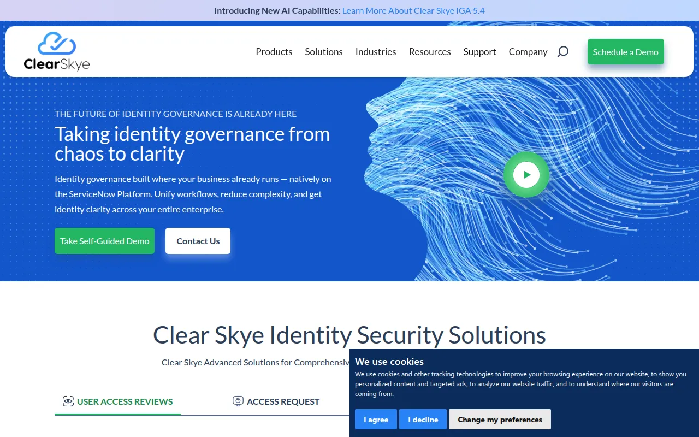The image size is (699, 437).
Task: Switch to the Access Request tab
Action: point(276,401)
